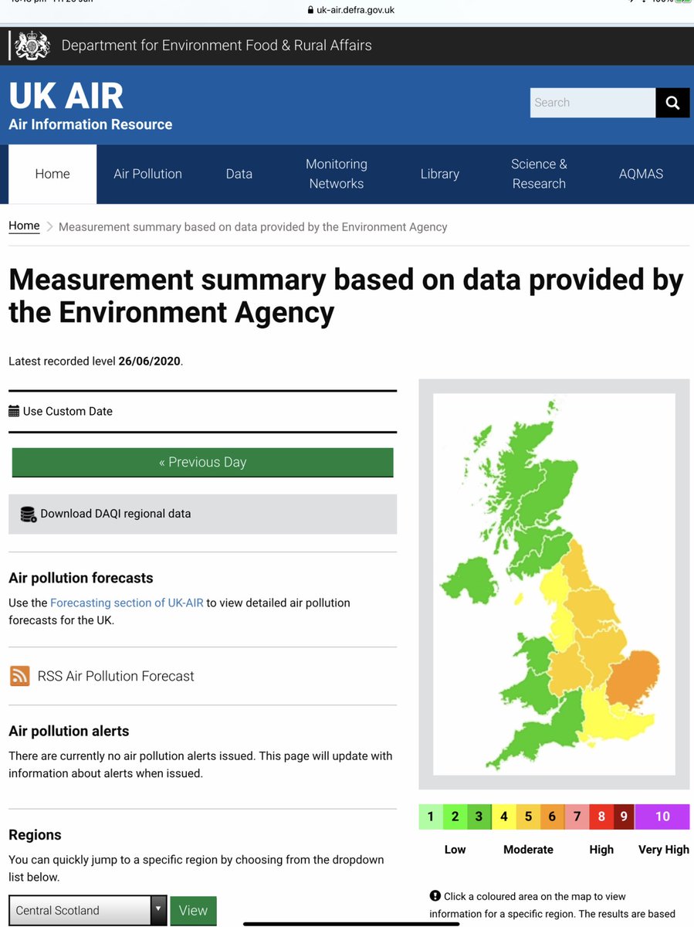Click the UK AIR site title
The height and width of the screenshot is (927, 694).
tap(66, 96)
